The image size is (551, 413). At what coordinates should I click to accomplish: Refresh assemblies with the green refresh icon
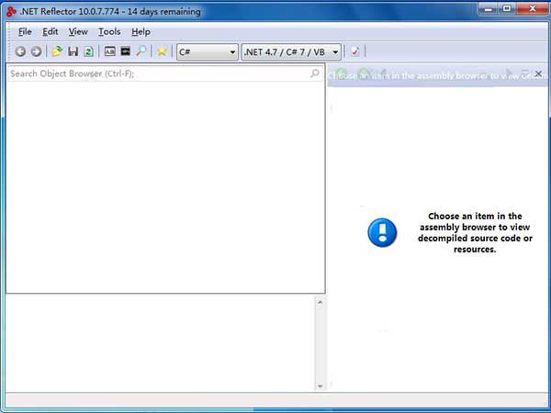pyautogui.click(x=88, y=51)
